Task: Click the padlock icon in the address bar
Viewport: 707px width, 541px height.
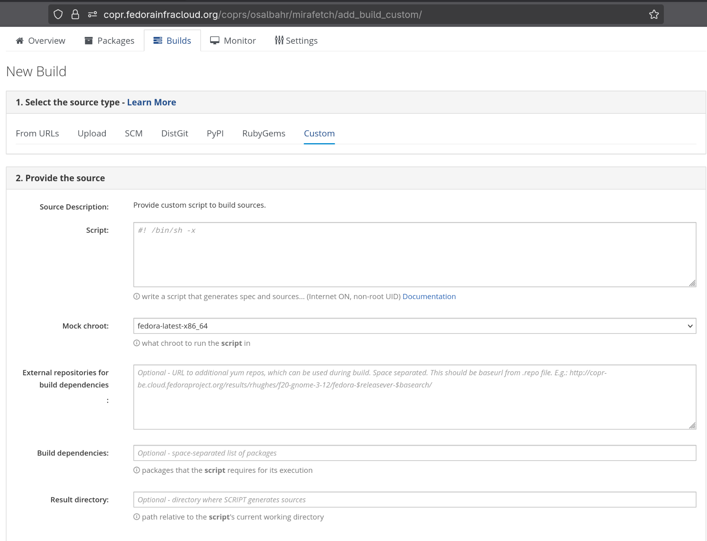Action: tap(75, 14)
